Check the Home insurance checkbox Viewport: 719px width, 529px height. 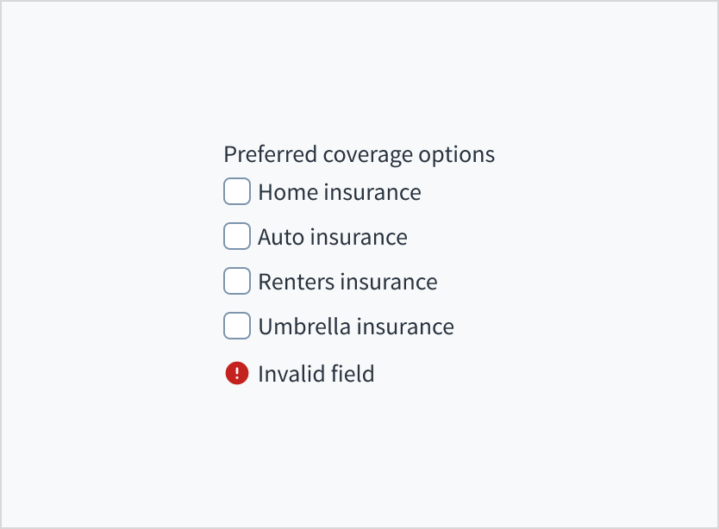(x=237, y=191)
